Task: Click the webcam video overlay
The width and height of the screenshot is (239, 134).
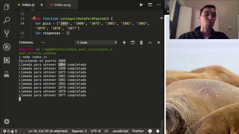Action: coord(204,20)
